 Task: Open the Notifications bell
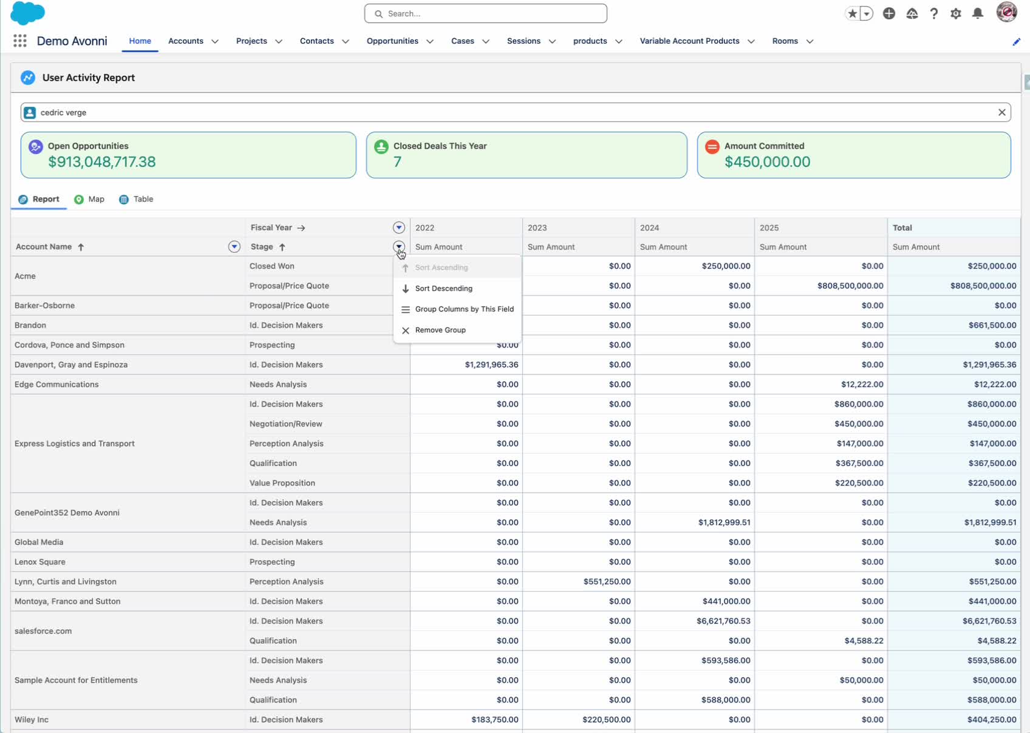pyautogui.click(x=978, y=13)
